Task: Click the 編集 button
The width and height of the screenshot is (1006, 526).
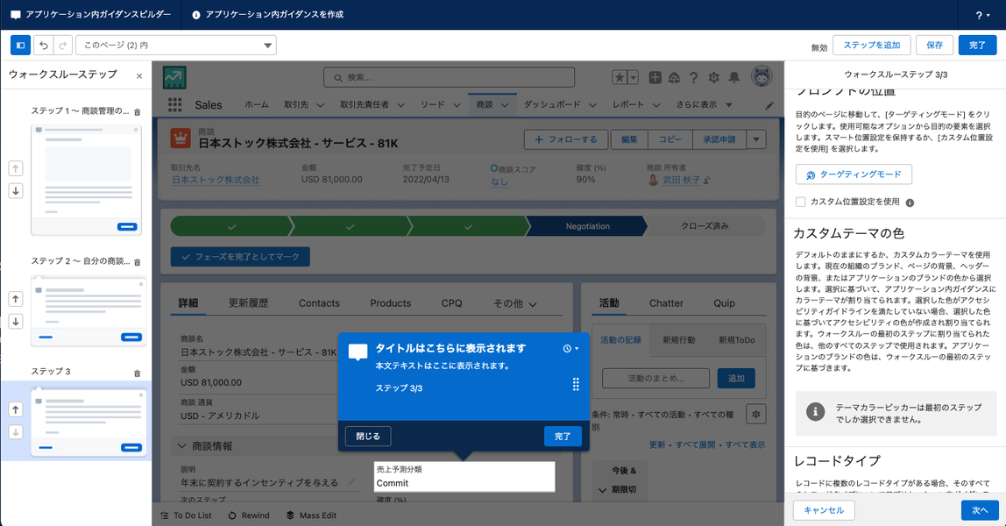Action: pos(629,139)
